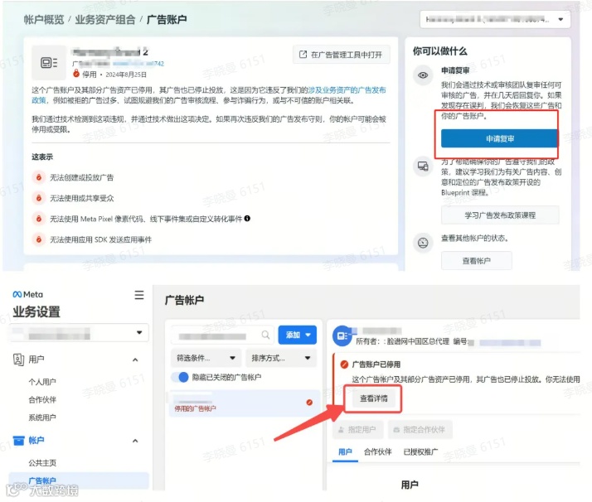Click the blue 申请复审 button
592x502 pixels.
tap(499, 138)
